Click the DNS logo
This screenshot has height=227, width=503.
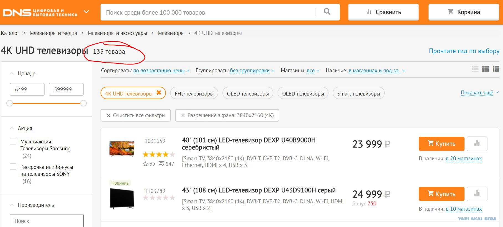point(40,12)
